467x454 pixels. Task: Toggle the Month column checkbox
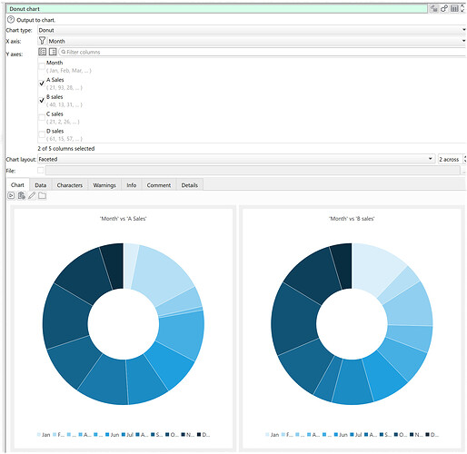pos(42,66)
